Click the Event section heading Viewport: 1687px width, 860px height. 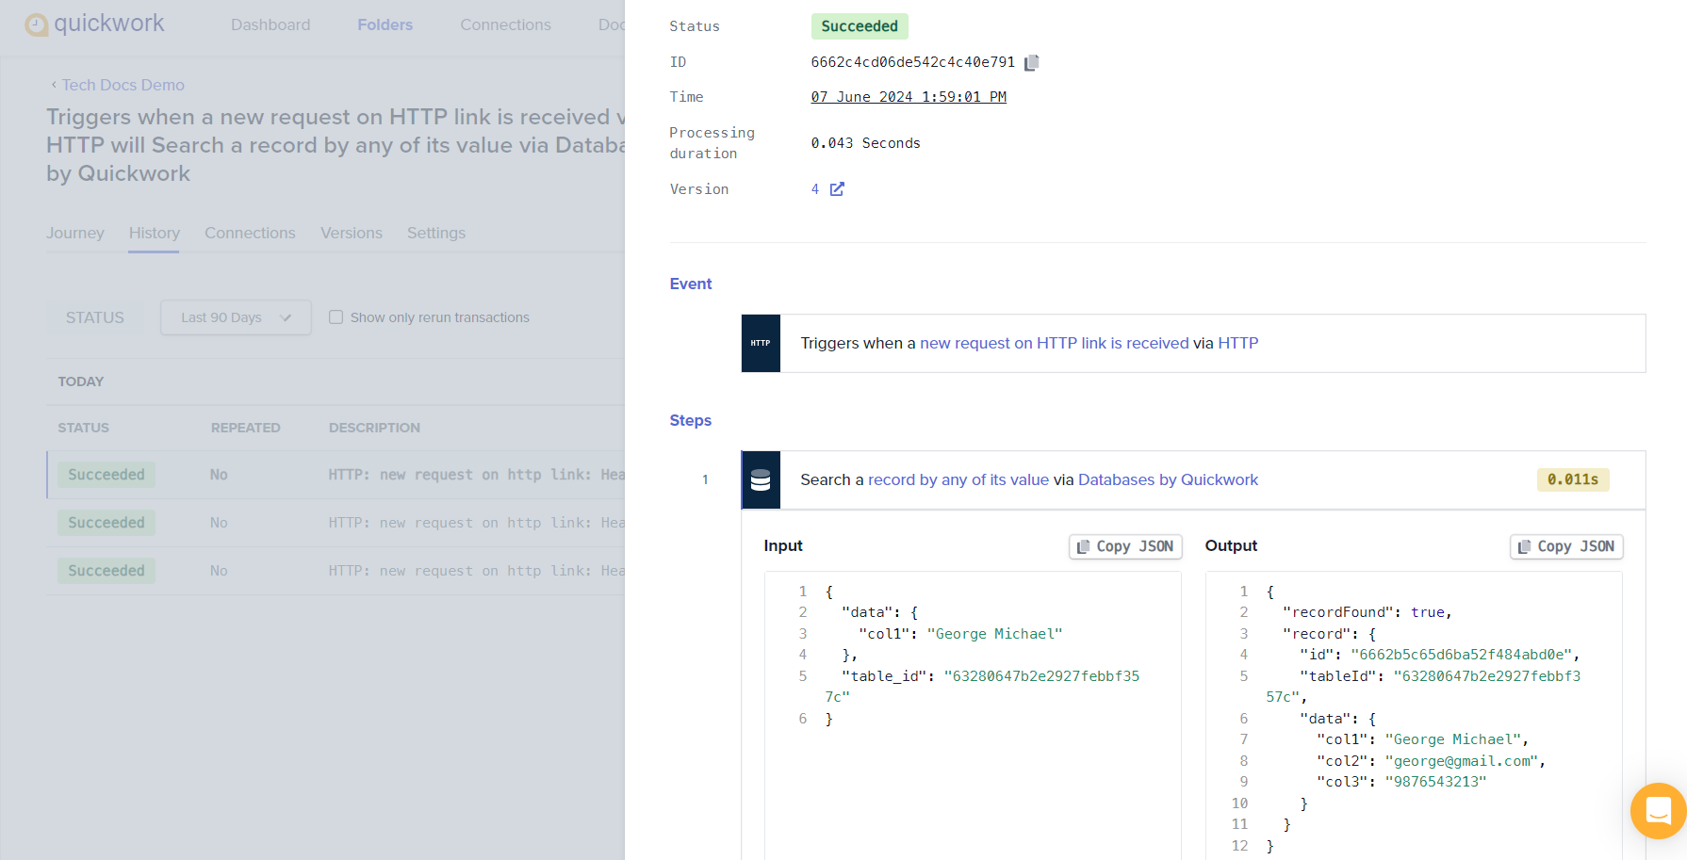tap(691, 284)
